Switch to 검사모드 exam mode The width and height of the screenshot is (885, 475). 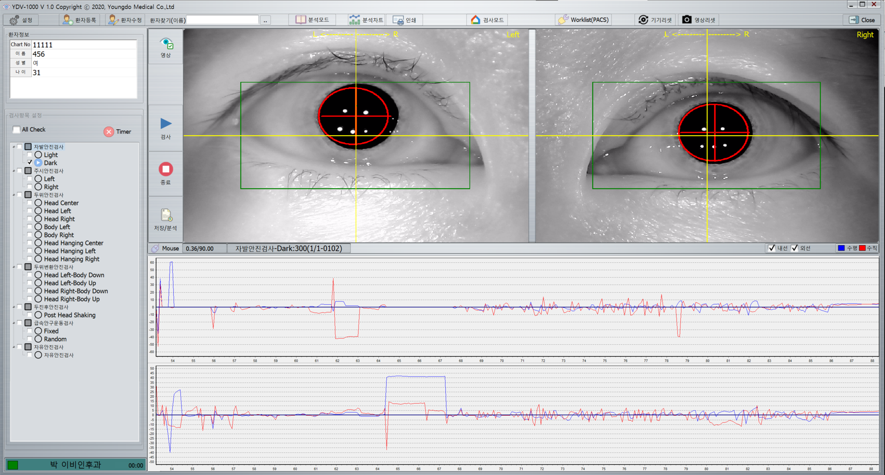coord(487,20)
